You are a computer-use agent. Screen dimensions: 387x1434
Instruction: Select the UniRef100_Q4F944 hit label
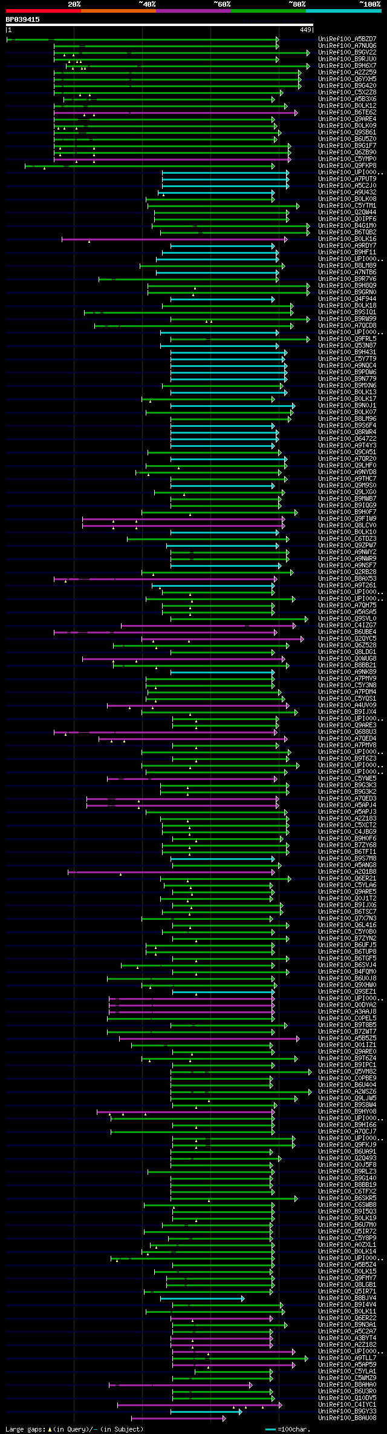[x=347, y=299]
